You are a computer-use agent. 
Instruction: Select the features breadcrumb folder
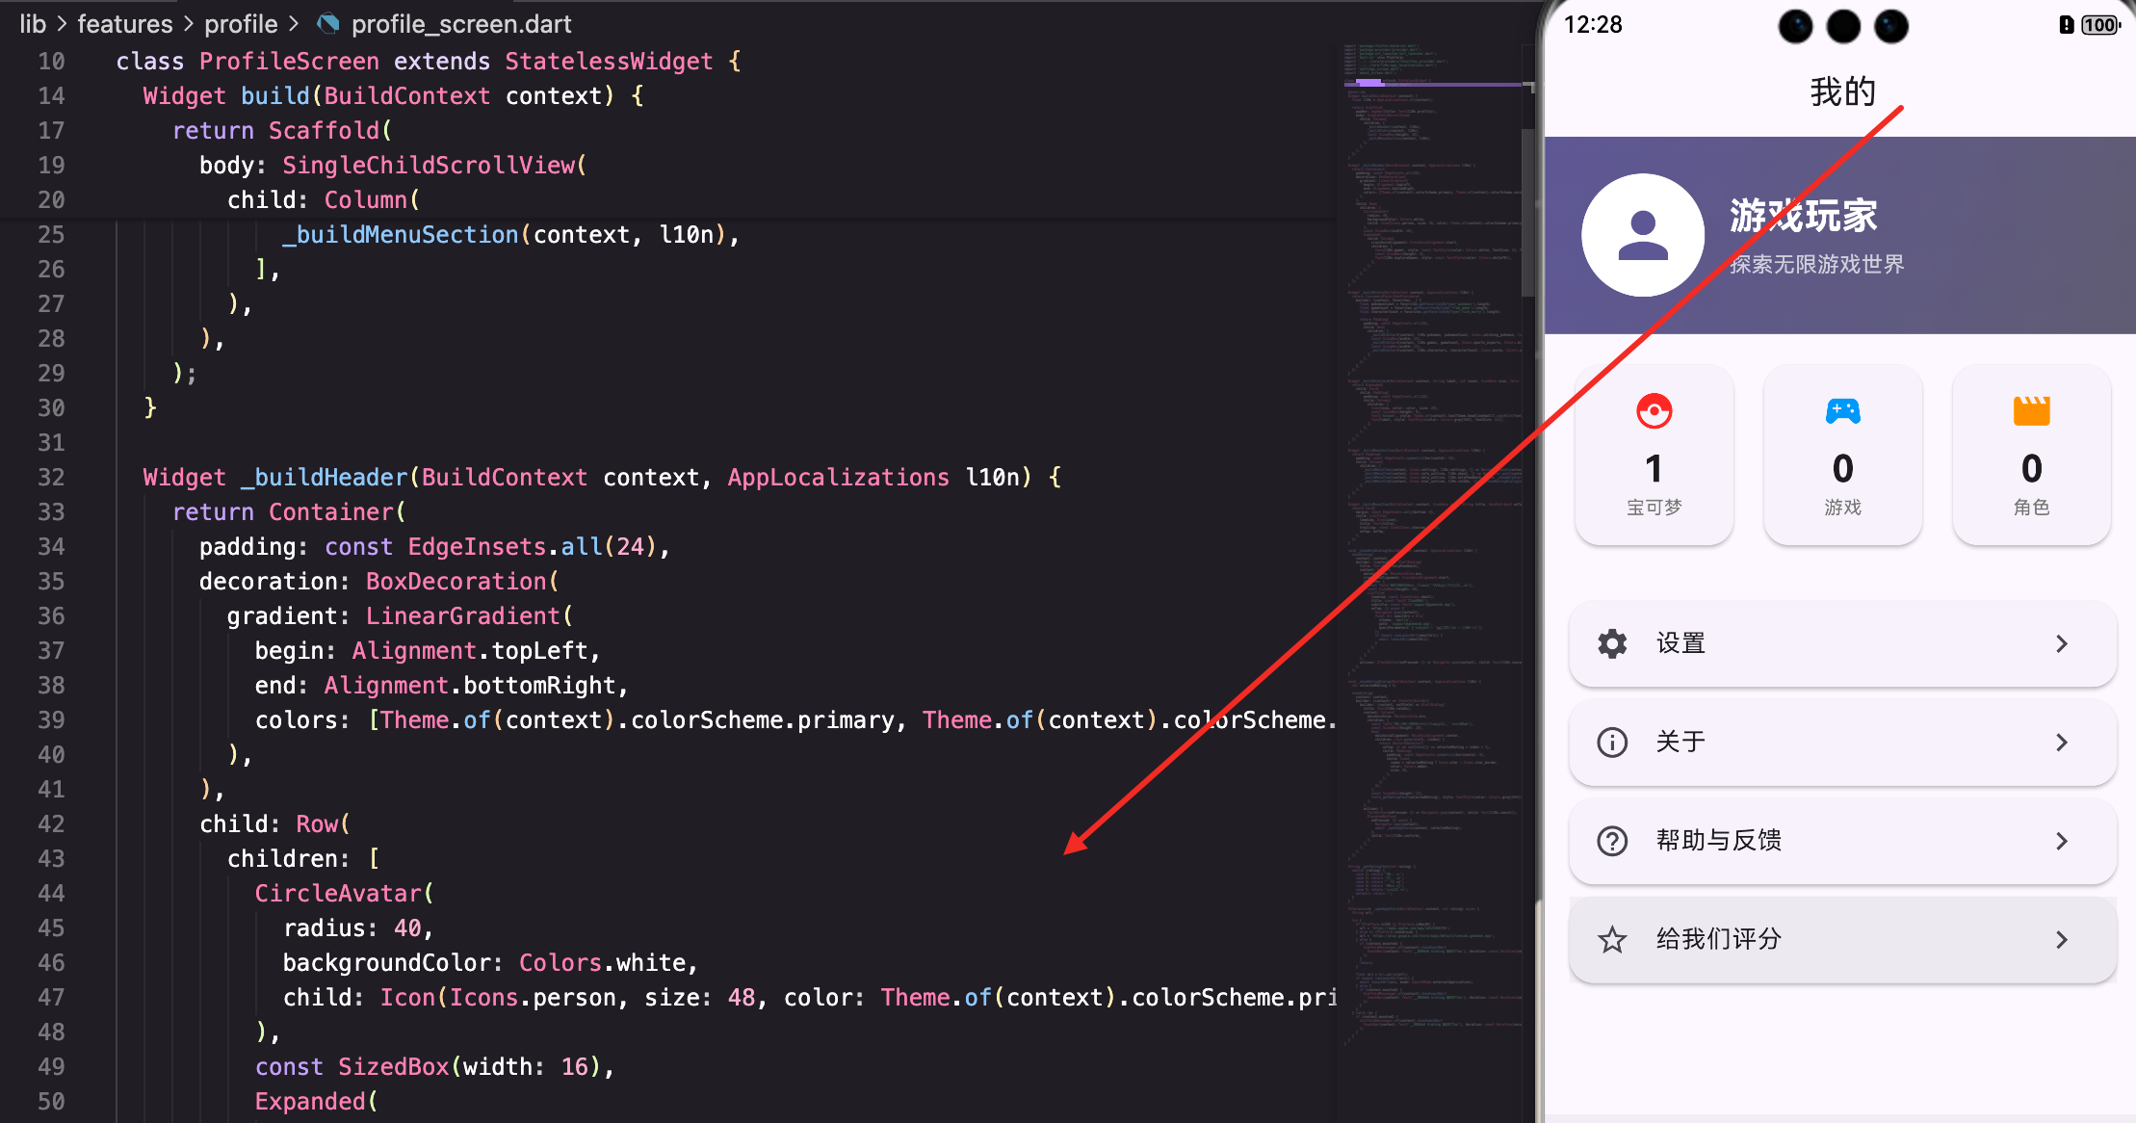tap(124, 23)
